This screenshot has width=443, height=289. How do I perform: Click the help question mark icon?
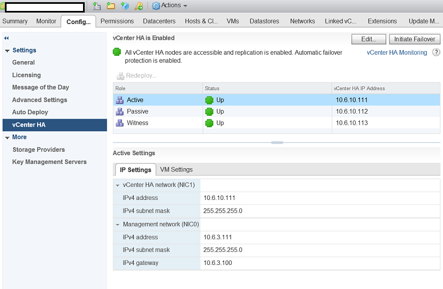click(x=436, y=52)
